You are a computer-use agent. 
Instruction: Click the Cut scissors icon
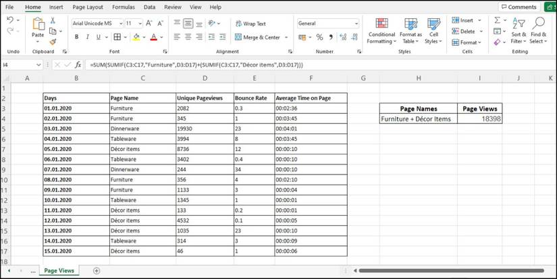click(x=53, y=22)
